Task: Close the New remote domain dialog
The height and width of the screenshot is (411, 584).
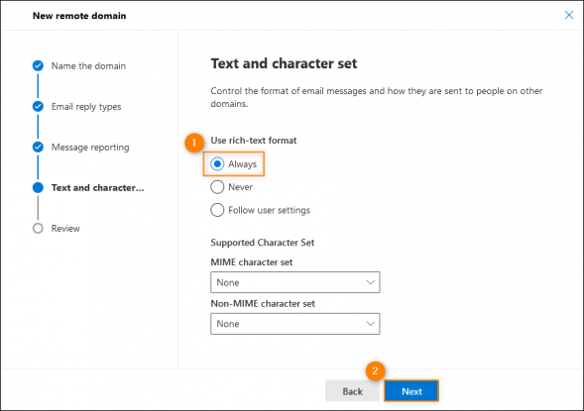Action: [x=569, y=15]
